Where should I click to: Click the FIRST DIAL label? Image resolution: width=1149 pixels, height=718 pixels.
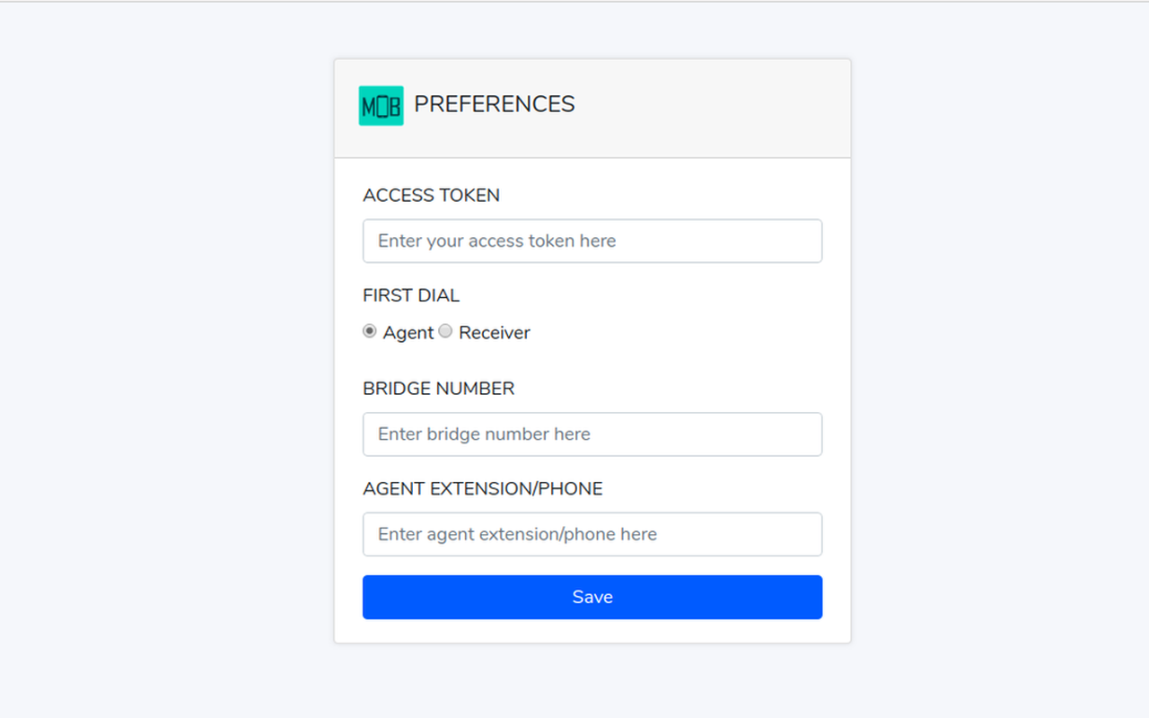[x=411, y=294]
